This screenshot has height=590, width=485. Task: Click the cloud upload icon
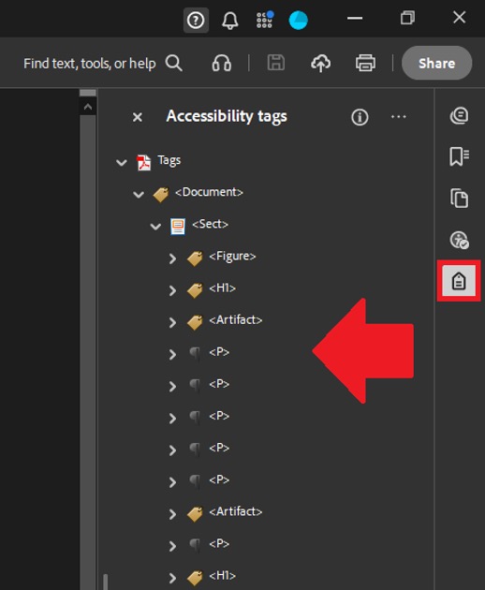pyautogui.click(x=320, y=63)
